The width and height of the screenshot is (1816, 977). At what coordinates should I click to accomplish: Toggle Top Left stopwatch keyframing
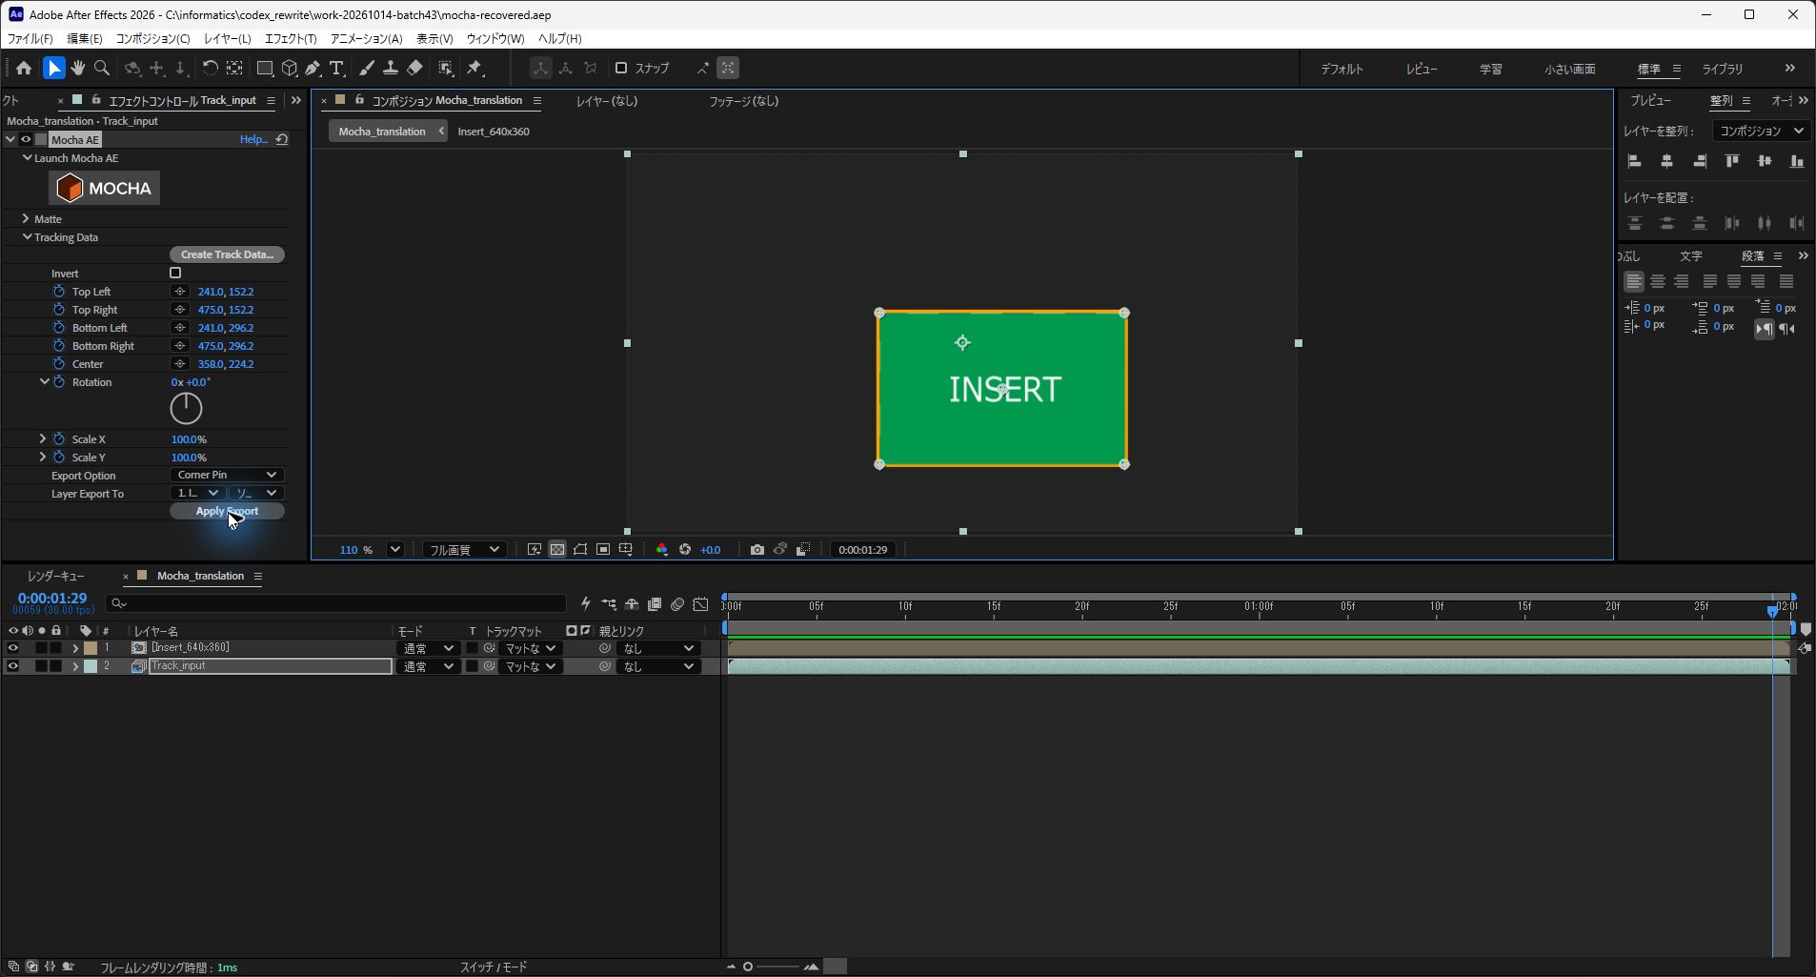pos(59,292)
